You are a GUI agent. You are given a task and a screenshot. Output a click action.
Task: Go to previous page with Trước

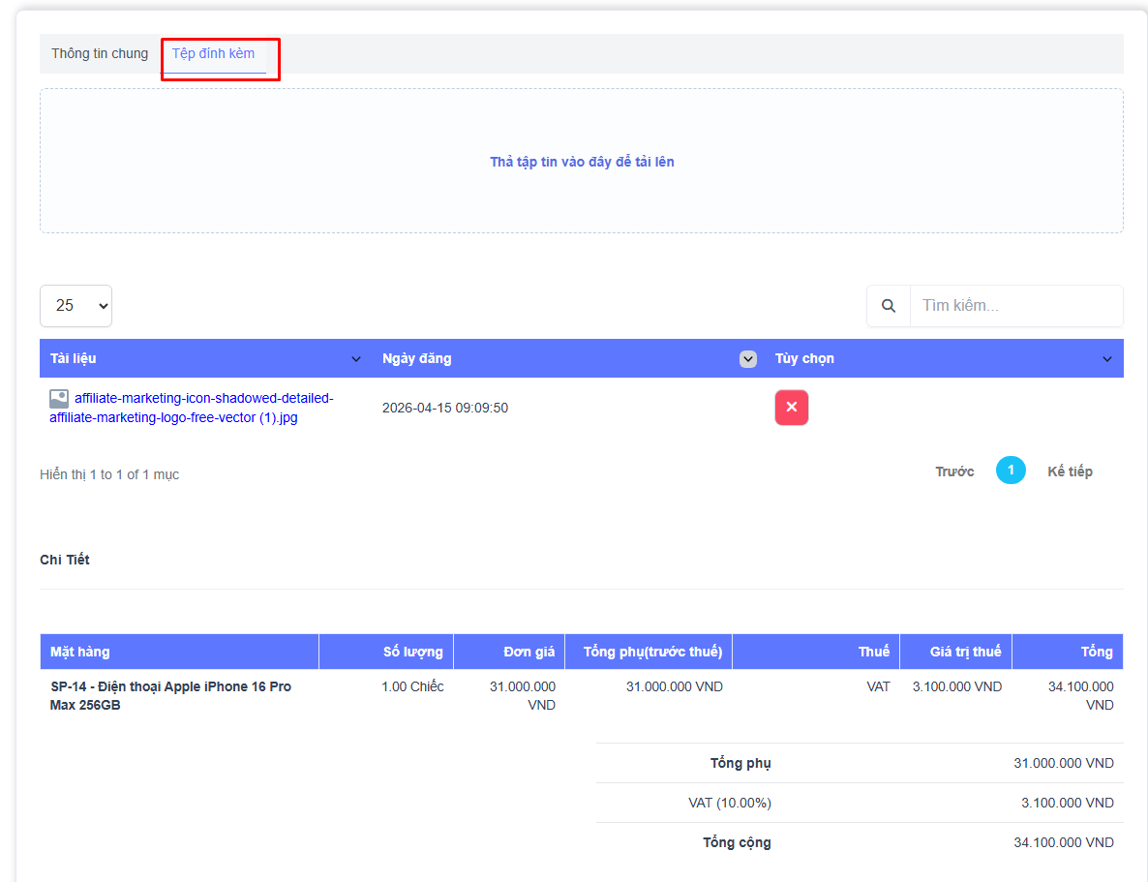tap(954, 471)
